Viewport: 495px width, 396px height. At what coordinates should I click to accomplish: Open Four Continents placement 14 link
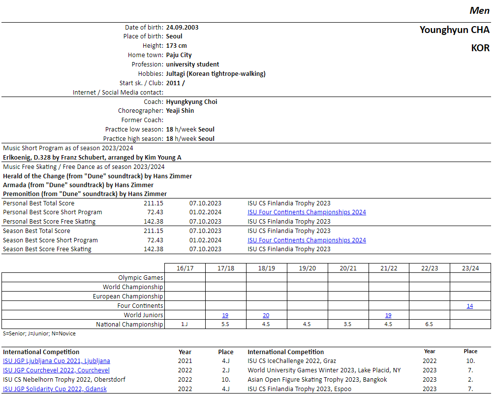[470, 306]
